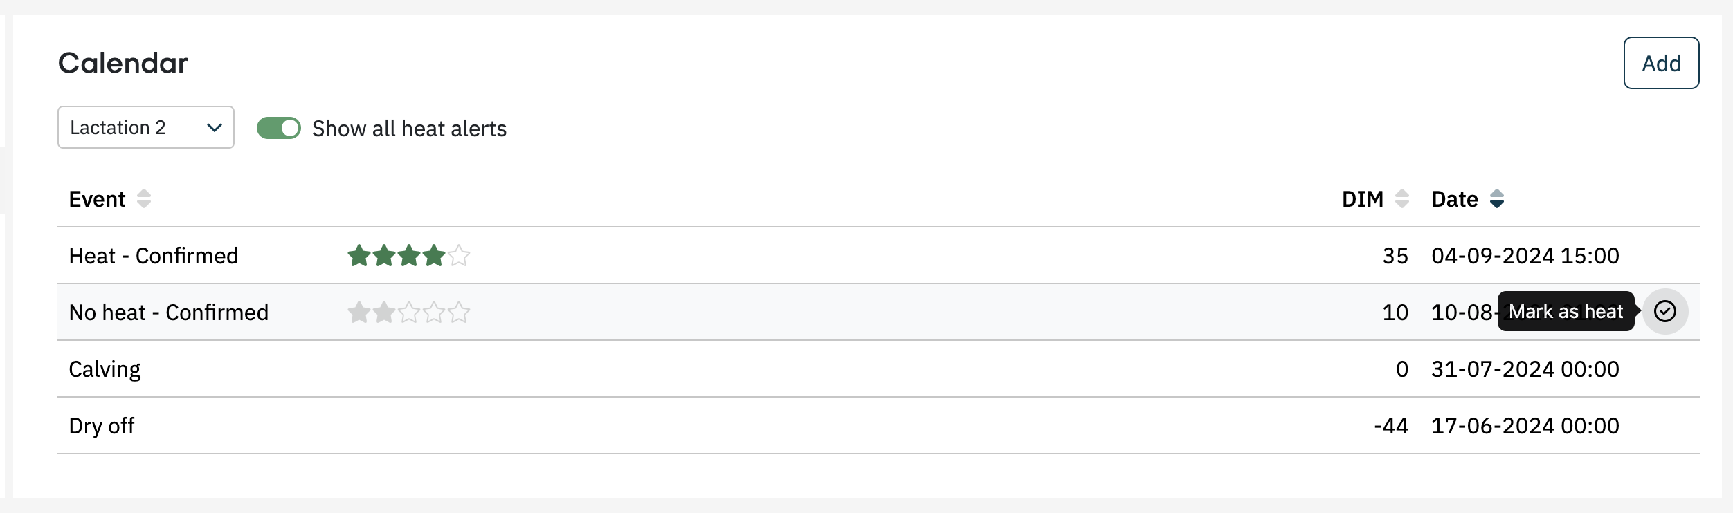Click the Date column header label
This screenshot has height=513, width=1733.
[1455, 199]
